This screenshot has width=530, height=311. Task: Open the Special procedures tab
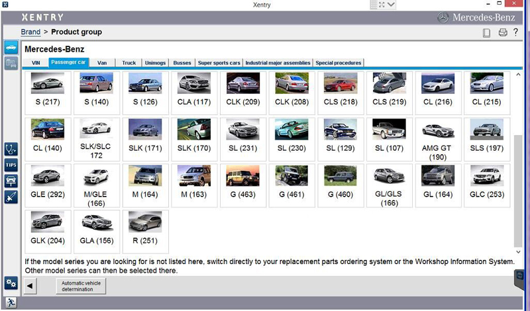[x=339, y=63]
